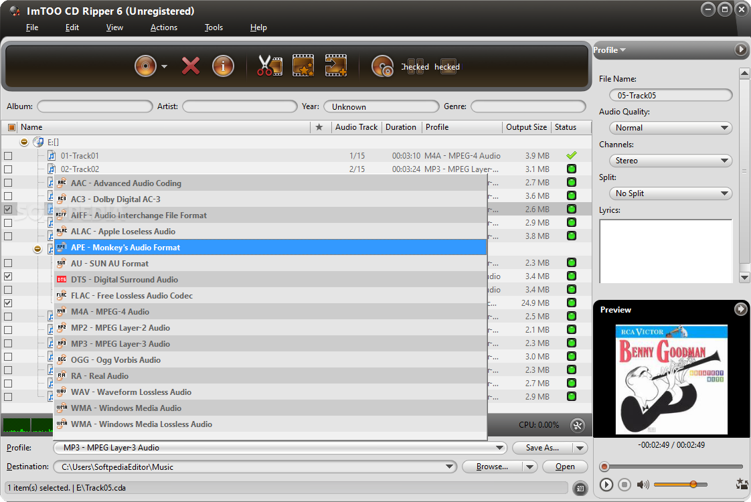
Task: Click the DTS red format icon
Action: (62, 279)
